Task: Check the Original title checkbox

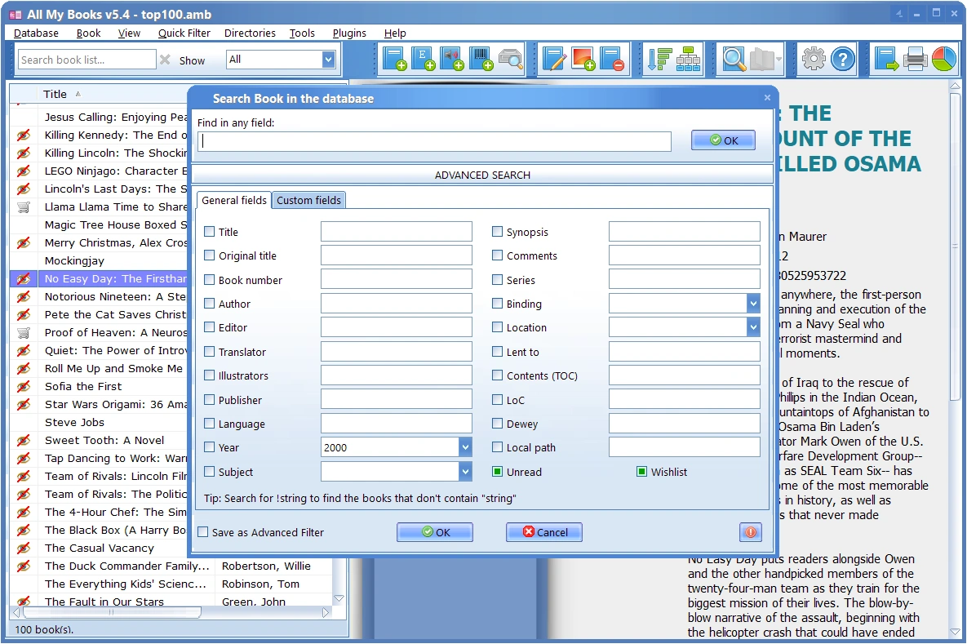Action: pyautogui.click(x=210, y=255)
